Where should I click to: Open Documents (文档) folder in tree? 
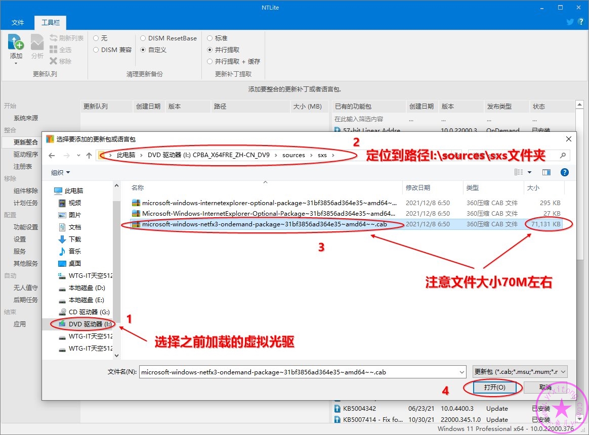click(70, 227)
